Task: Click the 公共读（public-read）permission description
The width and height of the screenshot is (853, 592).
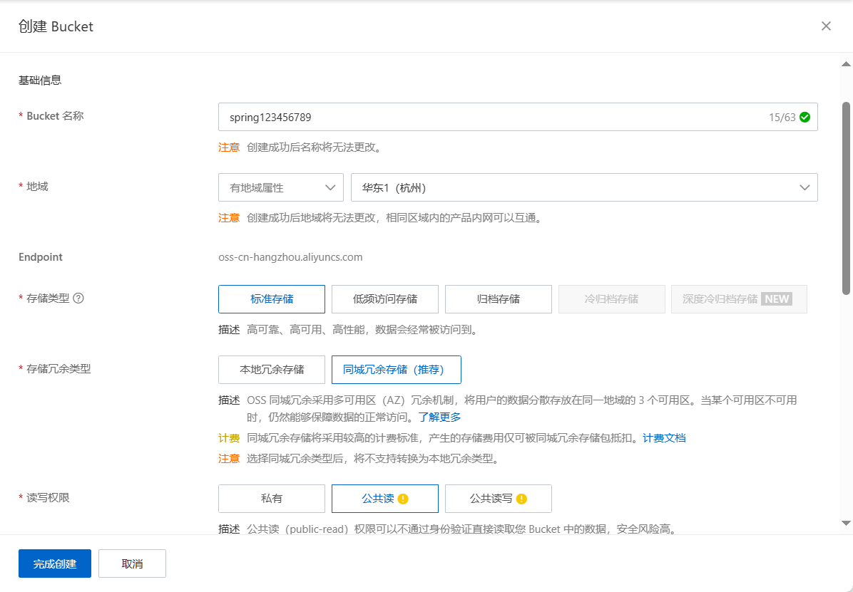Action: pos(462,529)
